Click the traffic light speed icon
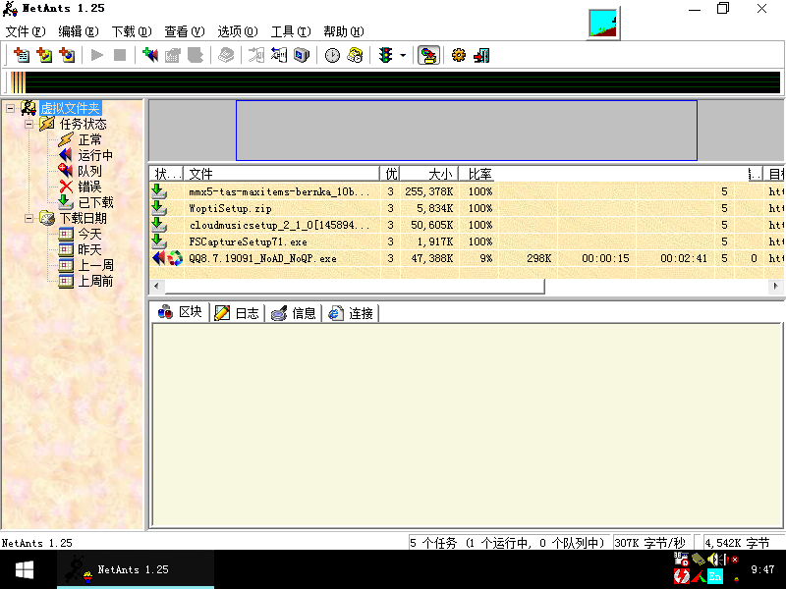The width and height of the screenshot is (786, 589). tap(385, 55)
